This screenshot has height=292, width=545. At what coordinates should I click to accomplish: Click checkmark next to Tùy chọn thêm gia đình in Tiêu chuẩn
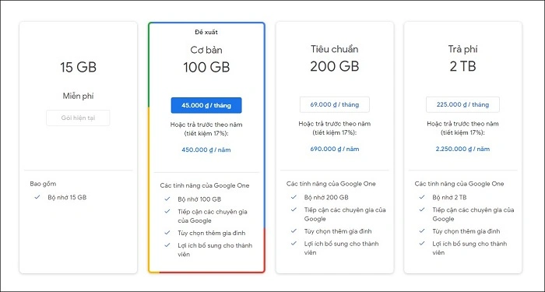[294, 230]
